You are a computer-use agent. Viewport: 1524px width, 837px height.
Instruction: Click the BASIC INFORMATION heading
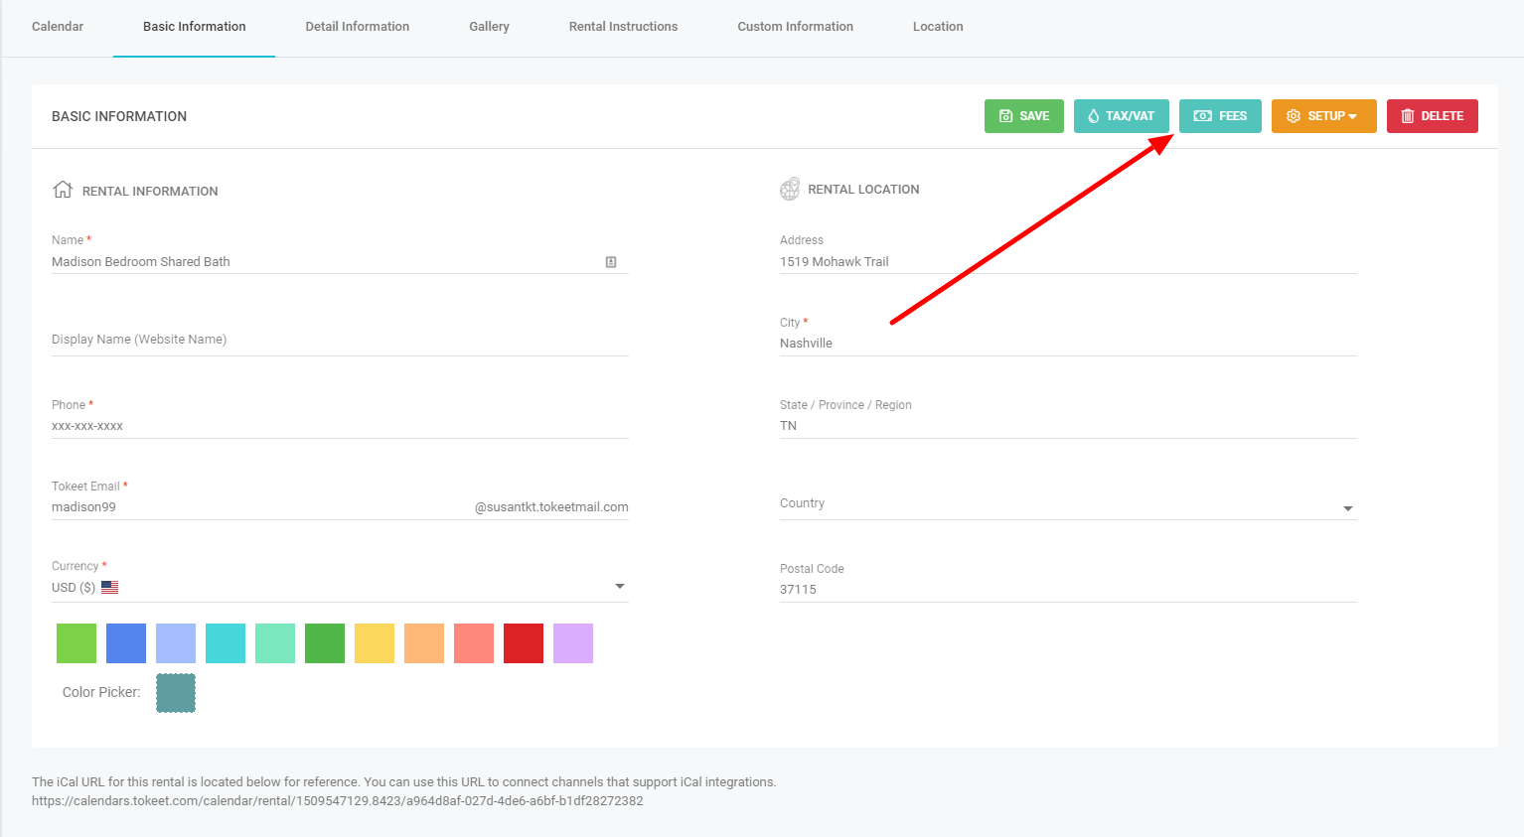tap(119, 116)
